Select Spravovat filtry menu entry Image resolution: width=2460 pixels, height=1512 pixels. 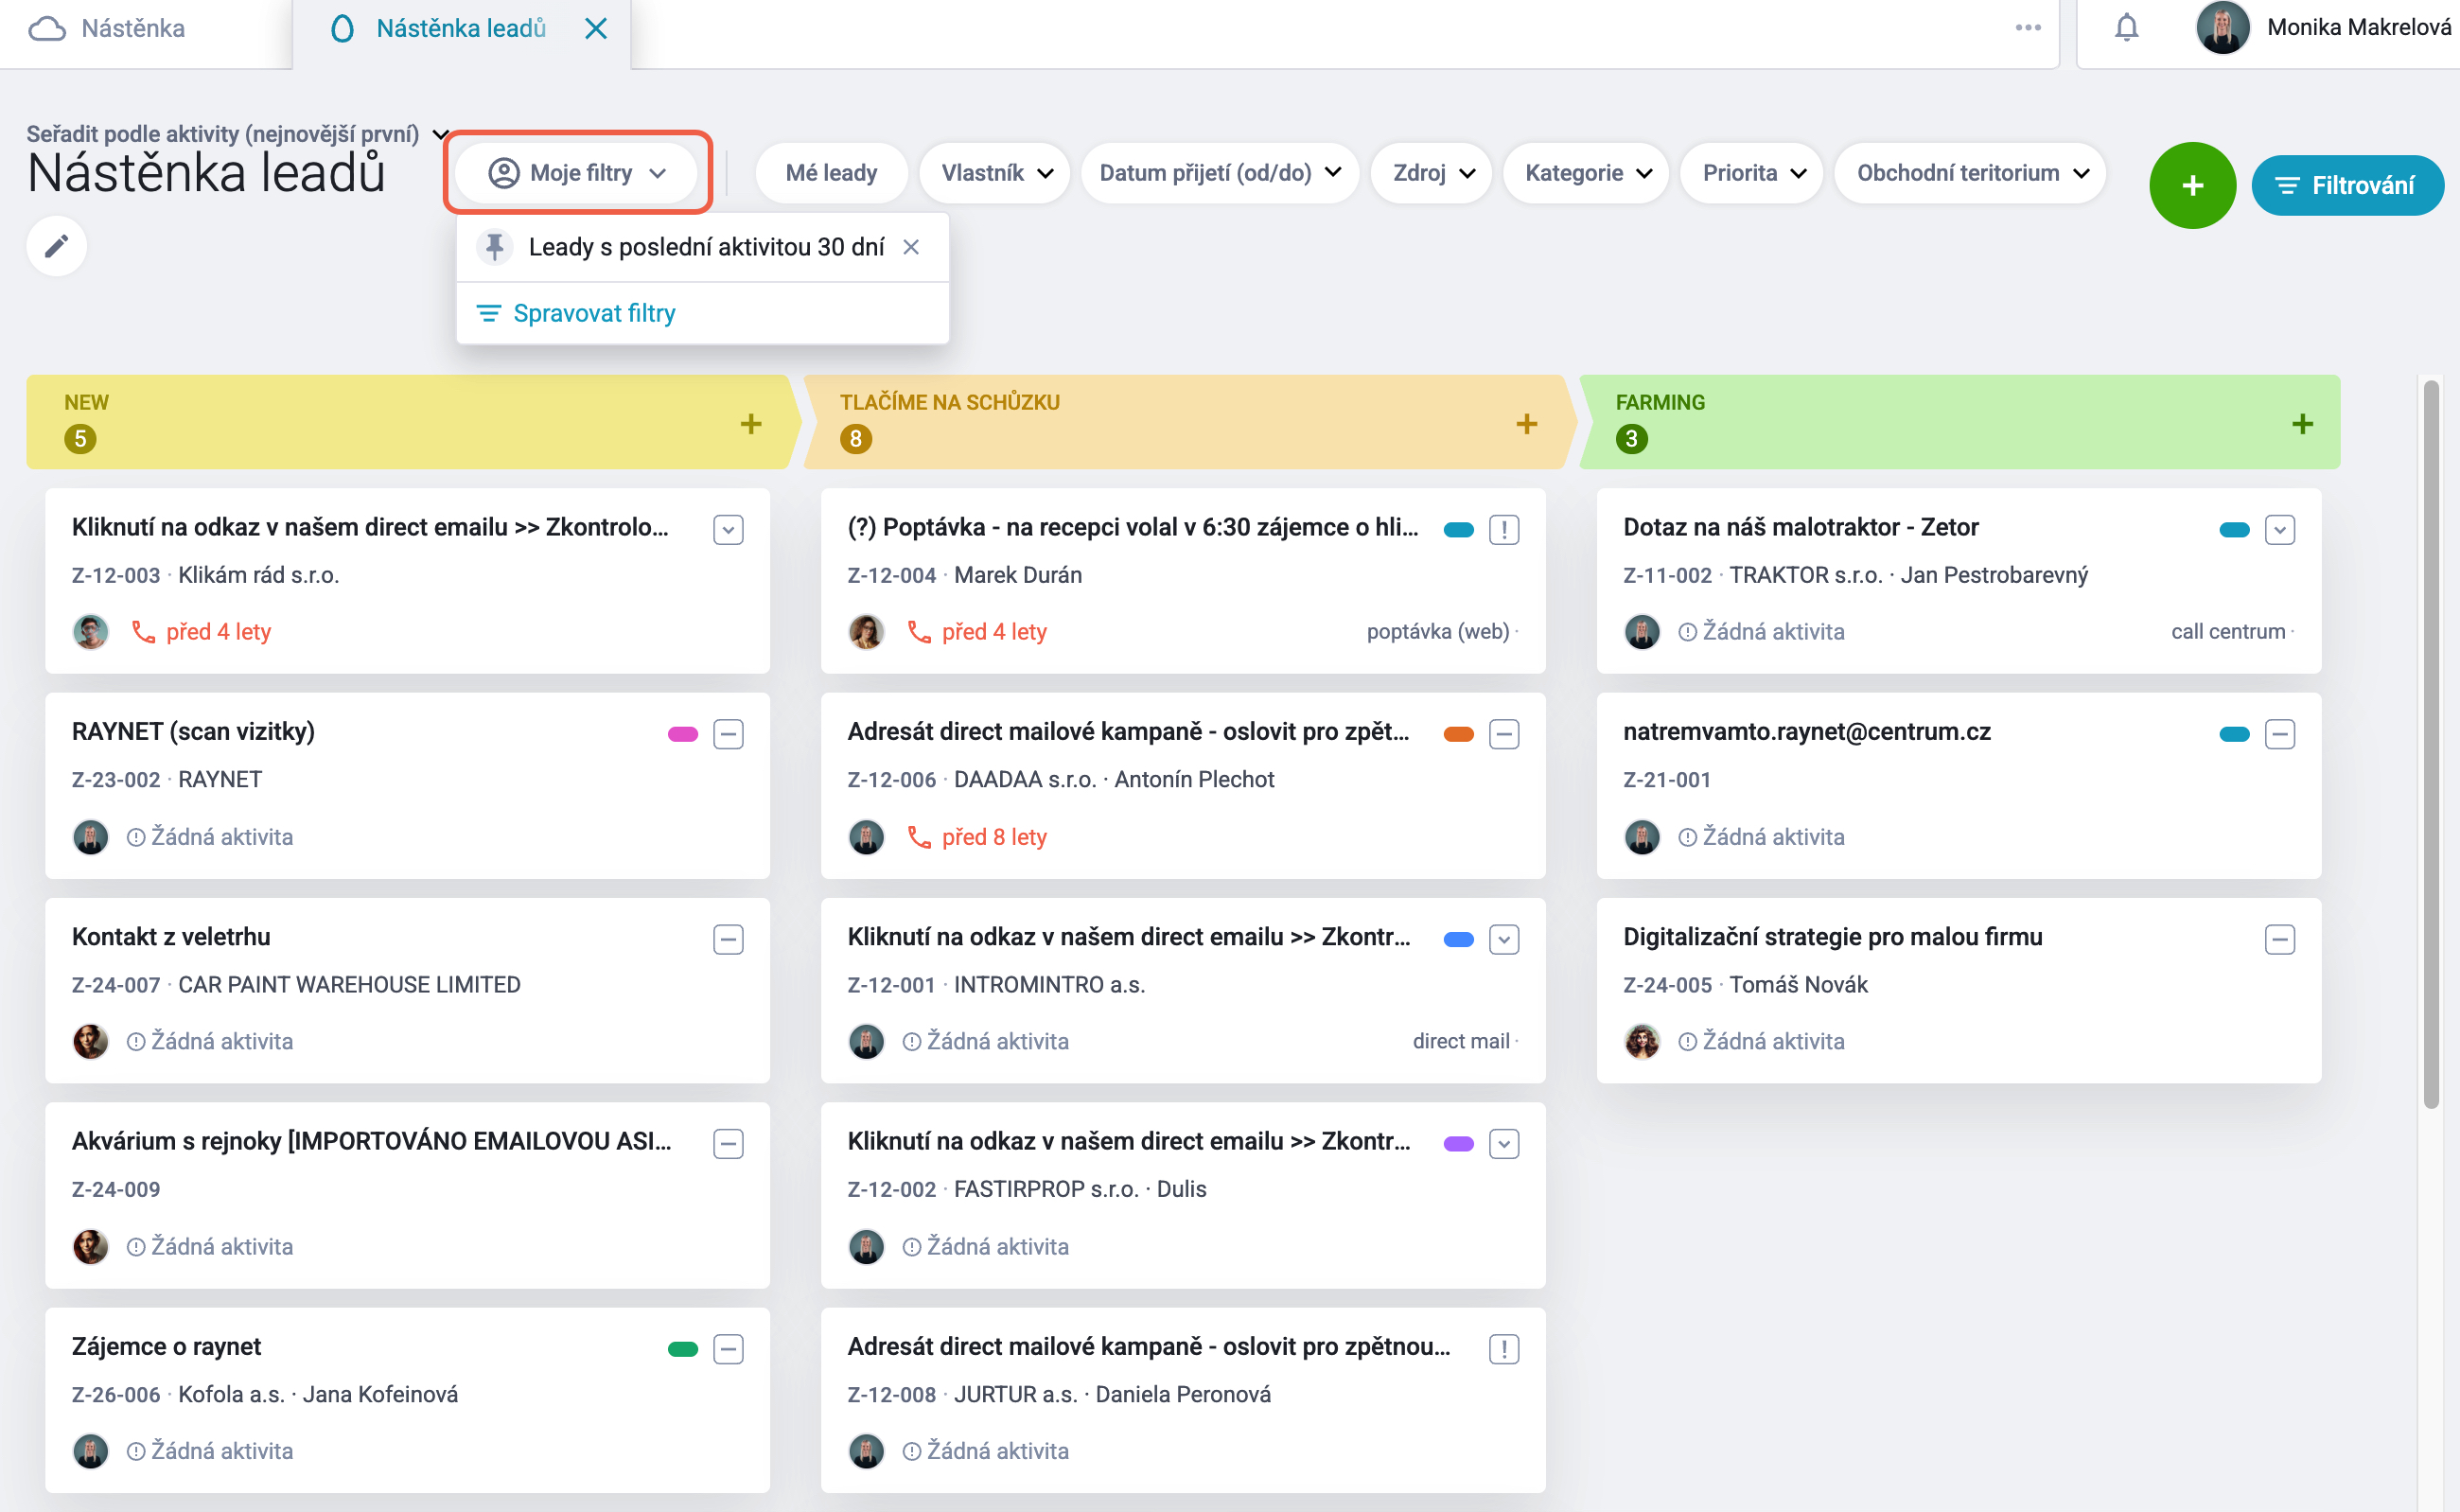point(594,314)
